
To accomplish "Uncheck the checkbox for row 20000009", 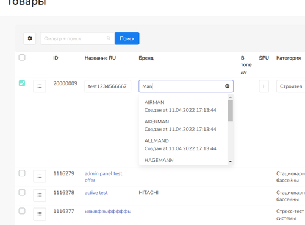I will pyautogui.click(x=22, y=83).
